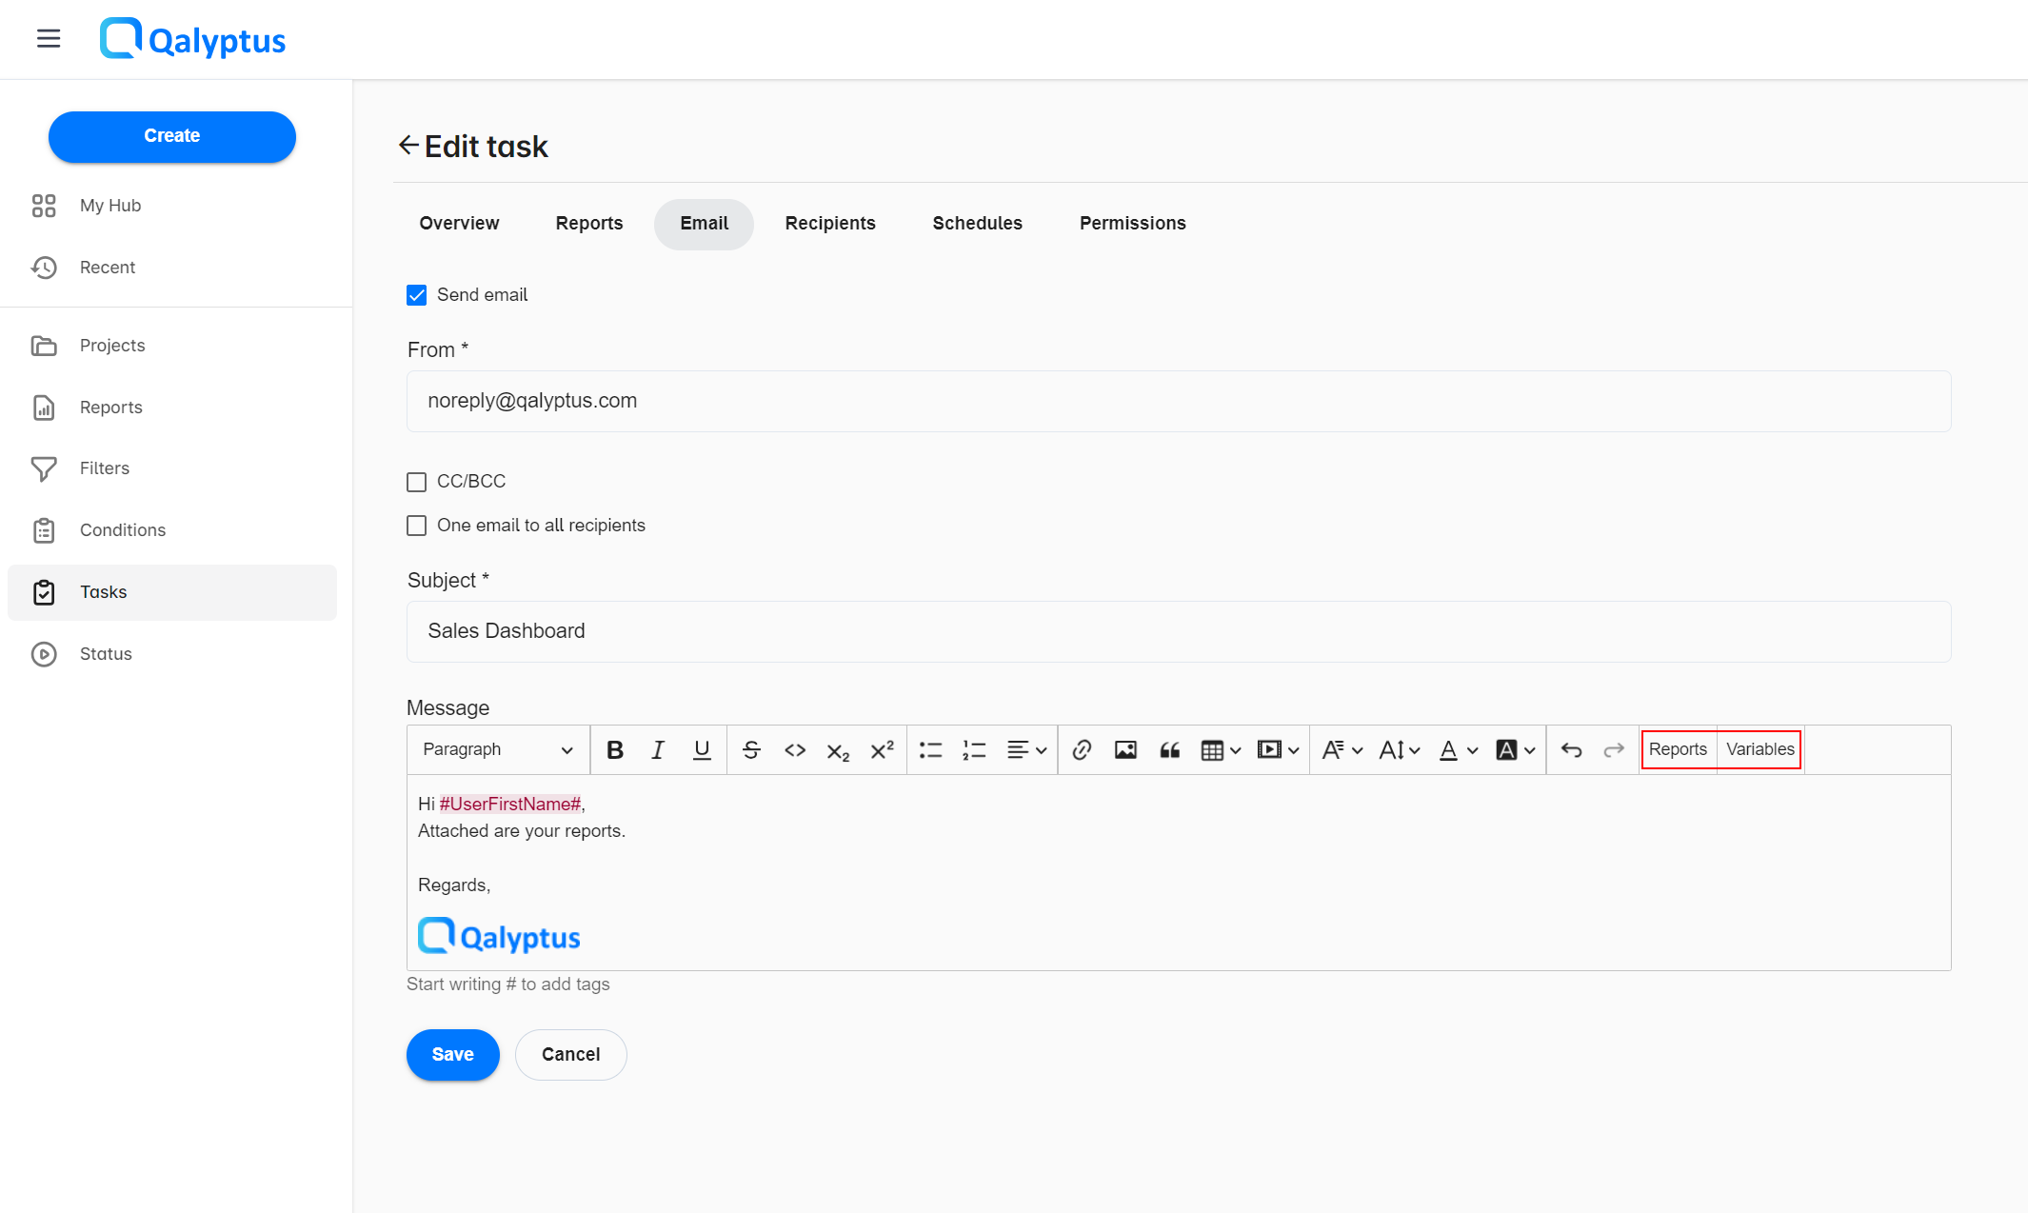The height and width of the screenshot is (1213, 2028).
Task: Switch to the Schedules tab
Action: tap(977, 224)
